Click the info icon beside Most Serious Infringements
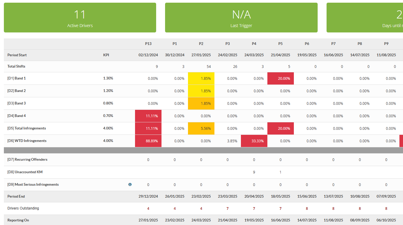Viewport: 403px width, 225px height. tap(130, 185)
